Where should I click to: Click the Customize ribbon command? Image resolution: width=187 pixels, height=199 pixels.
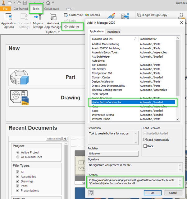coord(73,15)
